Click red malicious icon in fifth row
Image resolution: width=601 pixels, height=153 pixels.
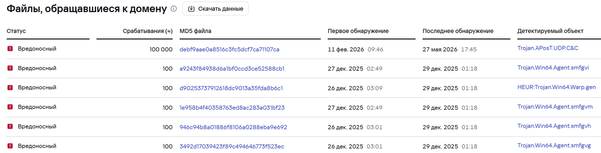tap(10, 126)
